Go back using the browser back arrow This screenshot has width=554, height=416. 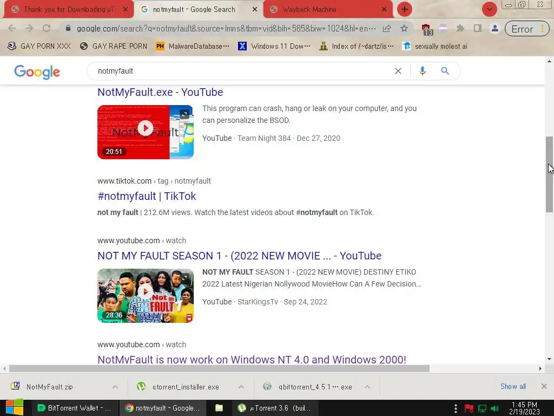pos(12,28)
